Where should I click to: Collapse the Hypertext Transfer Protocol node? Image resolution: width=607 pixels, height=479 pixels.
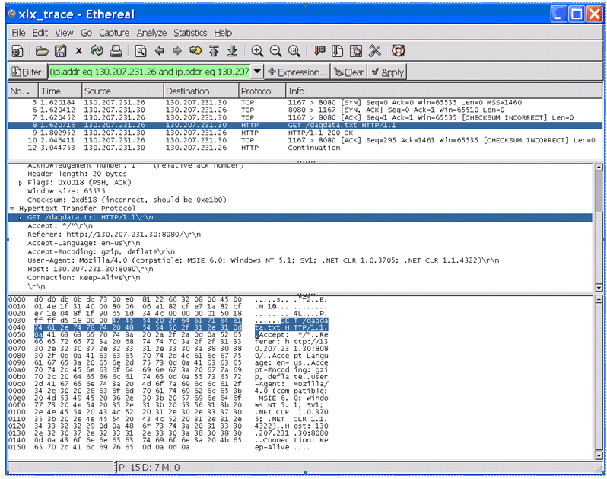coord(12,209)
